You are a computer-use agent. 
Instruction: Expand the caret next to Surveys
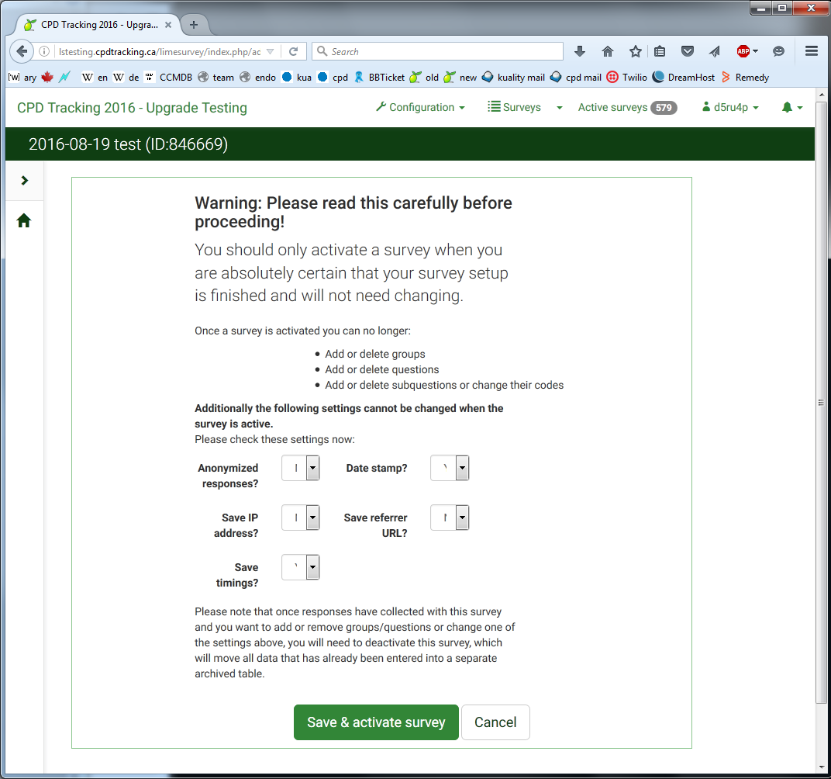(559, 108)
